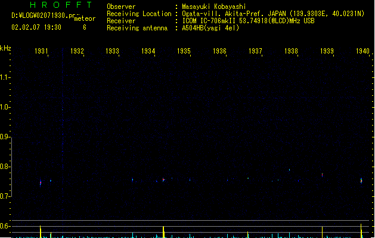Click the meteor count value 6

85,27
